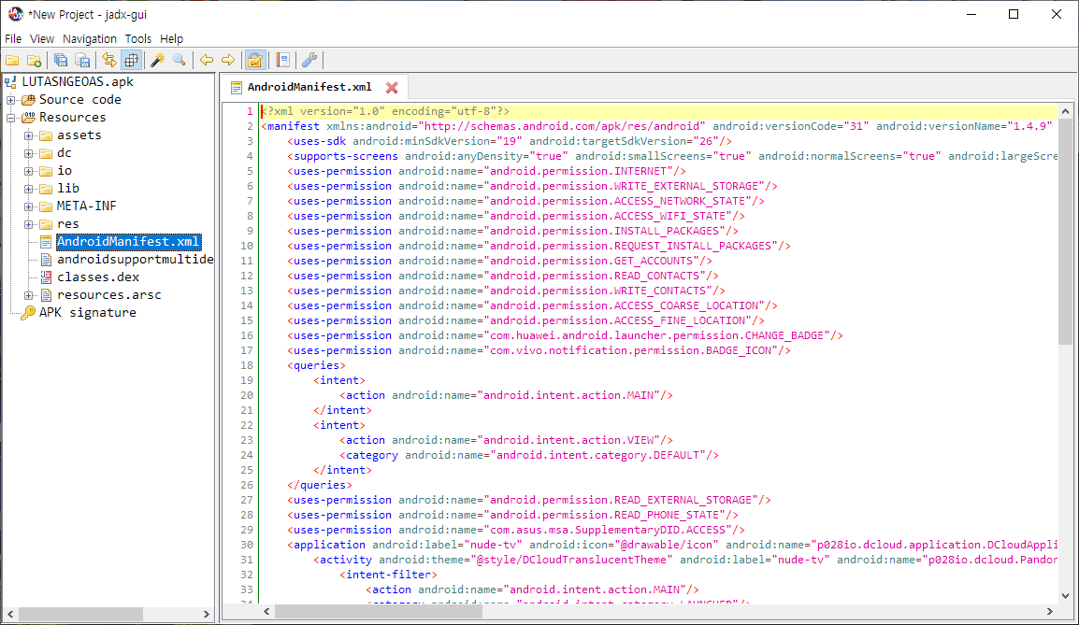This screenshot has height=625, width=1079.
Task: Expand the io folder
Action: coord(29,171)
